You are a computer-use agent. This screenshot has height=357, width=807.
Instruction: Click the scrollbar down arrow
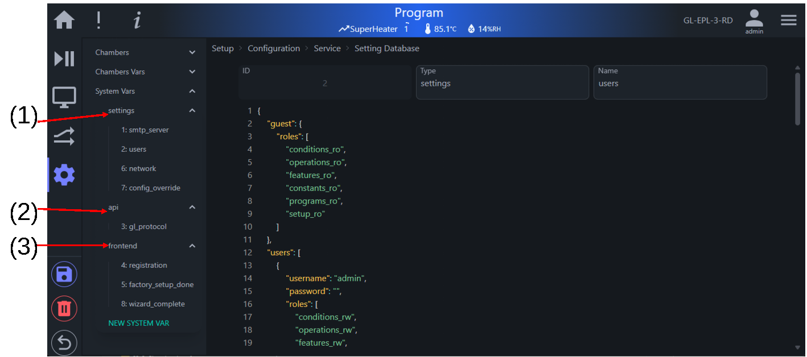(x=797, y=347)
